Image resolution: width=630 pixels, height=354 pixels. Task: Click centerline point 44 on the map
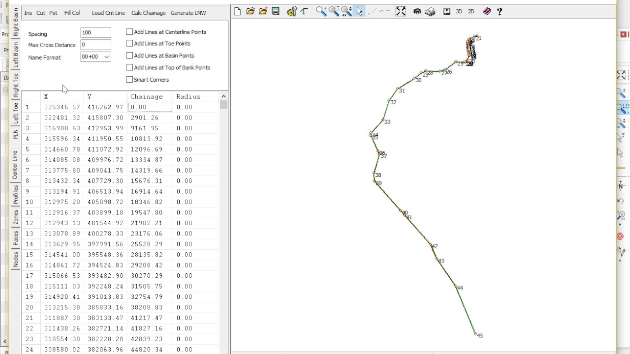point(456,287)
